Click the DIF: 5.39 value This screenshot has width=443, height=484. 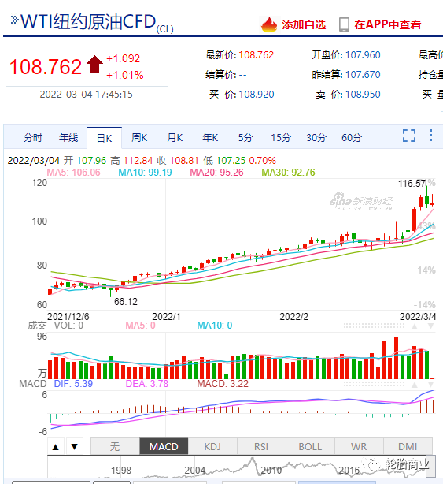(x=73, y=384)
